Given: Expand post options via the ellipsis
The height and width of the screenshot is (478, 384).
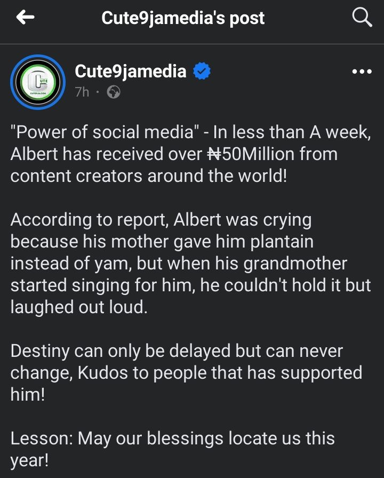Looking at the screenshot, I should pos(361,70).
